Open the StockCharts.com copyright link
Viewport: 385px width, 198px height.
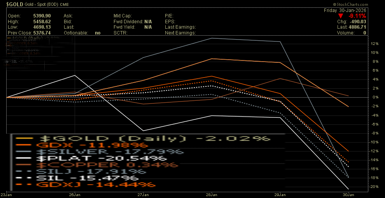tap(350, 4)
